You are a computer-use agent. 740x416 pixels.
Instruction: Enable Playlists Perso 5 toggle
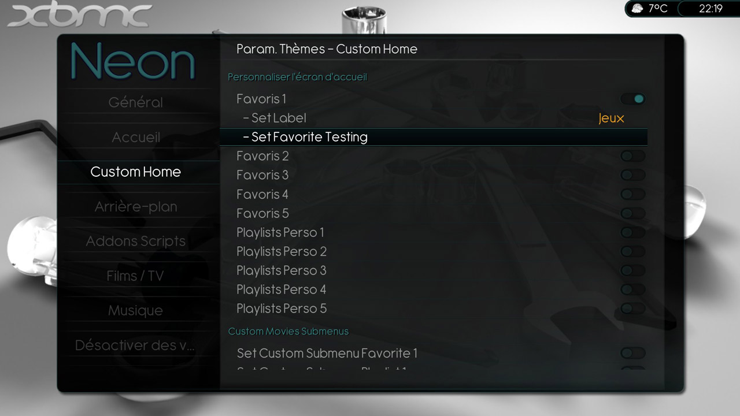click(632, 309)
